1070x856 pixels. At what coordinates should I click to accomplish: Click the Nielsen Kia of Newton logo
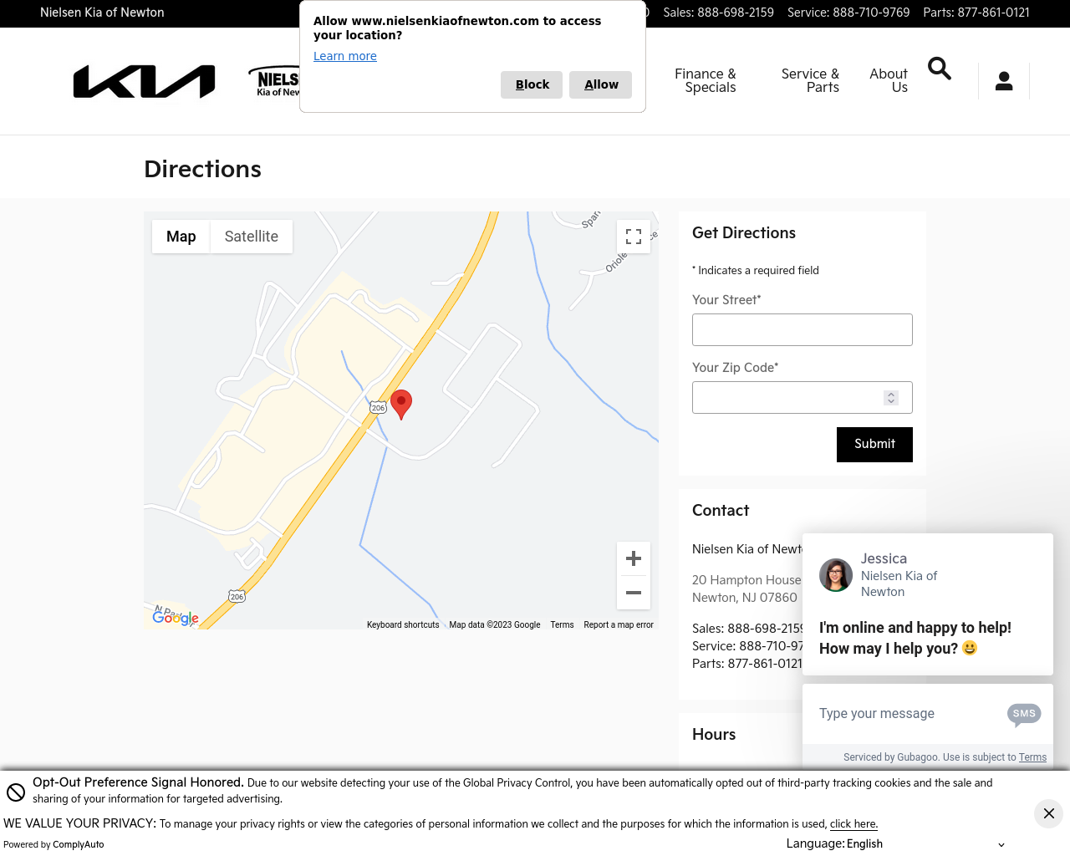(274, 81)
